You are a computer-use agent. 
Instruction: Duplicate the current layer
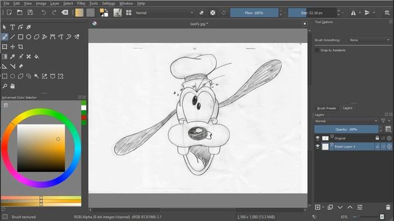click(330, 207)
